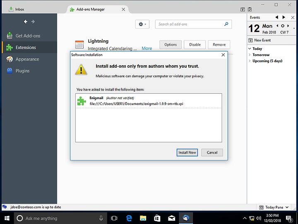
Task: Remove the Lightning add-on
Action: pos(219,44)
